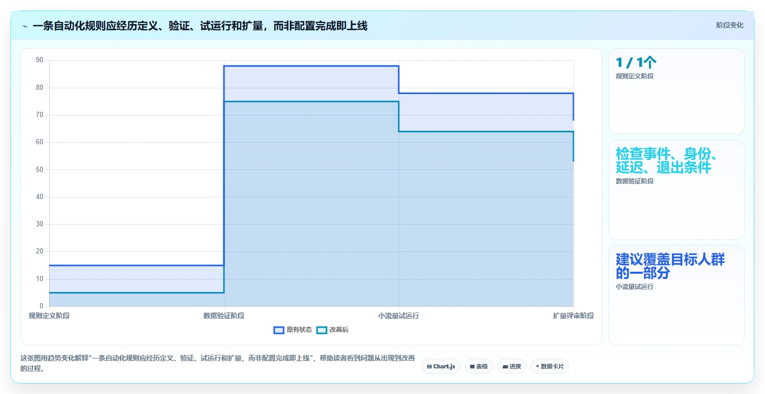Click the 扩量评审阶段 x-axis label
The width and height of the screenshot is (765, 394).
pyautogui.click(x=573, y=316)
